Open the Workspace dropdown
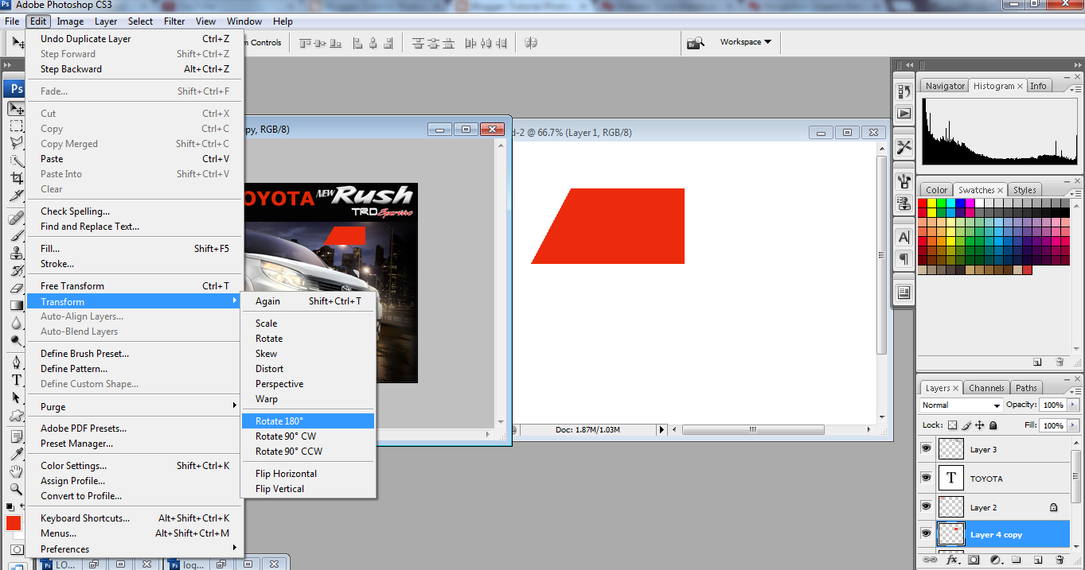Screen dimensions: 1085x570 tap(740, 42)
